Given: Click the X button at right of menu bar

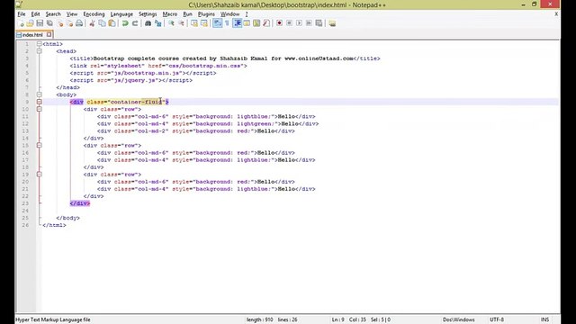Looking at the screenshot, I should (556, 14).
